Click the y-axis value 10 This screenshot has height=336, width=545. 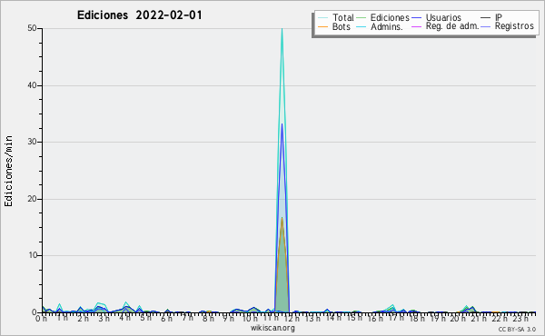coord(33,255)
